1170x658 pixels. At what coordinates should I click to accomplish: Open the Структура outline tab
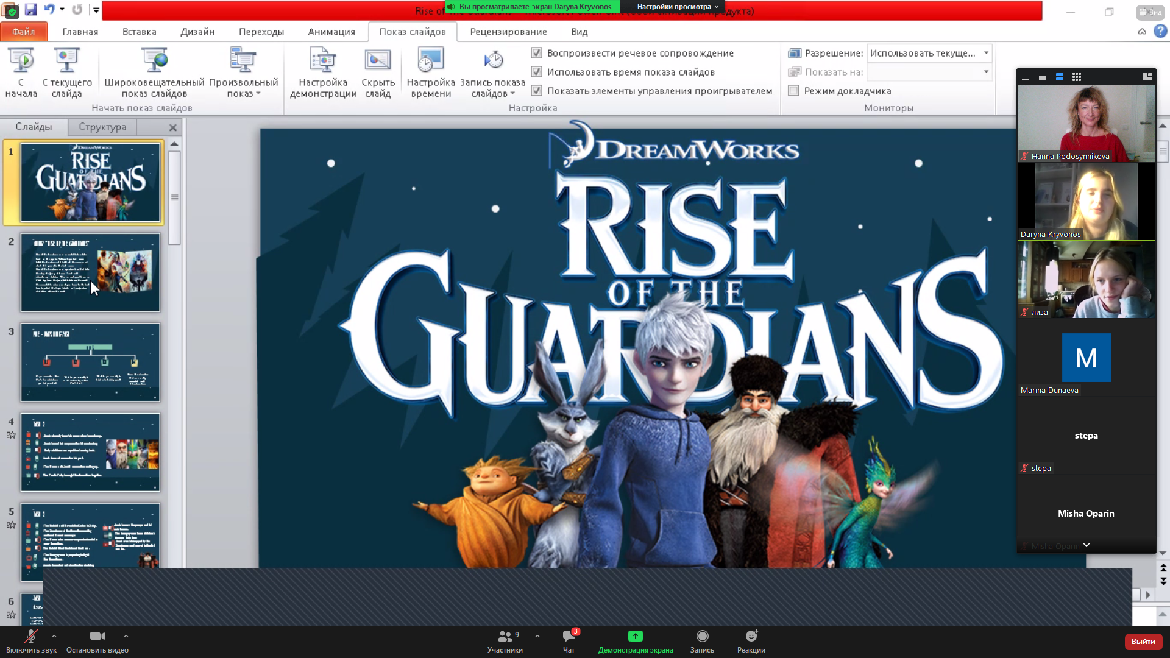point(102,127)
